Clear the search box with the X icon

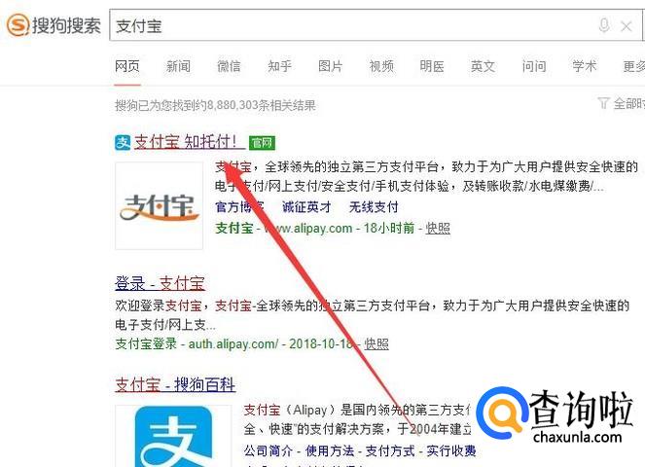pyautogui.click(x=627, y=26)
